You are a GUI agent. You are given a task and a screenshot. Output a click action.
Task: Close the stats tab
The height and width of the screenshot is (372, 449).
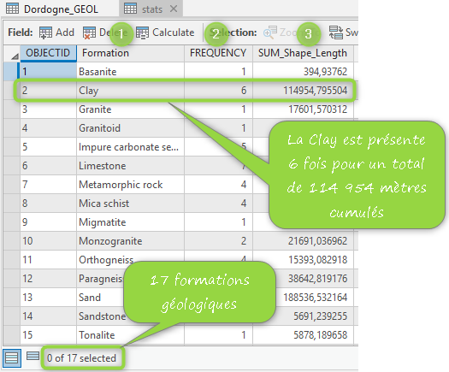(174, 9)
